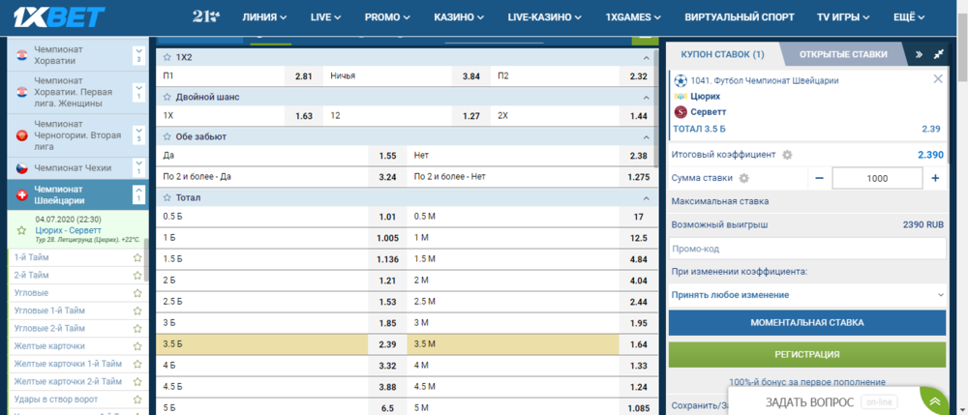Expand the chat widget arrow icon
Screen dimensions: 968x415
[x=935, y=401]
